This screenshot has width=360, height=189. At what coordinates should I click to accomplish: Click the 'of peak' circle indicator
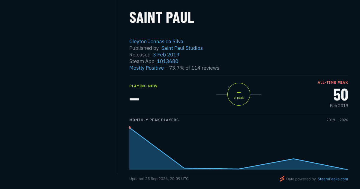[x=239, y=94]
